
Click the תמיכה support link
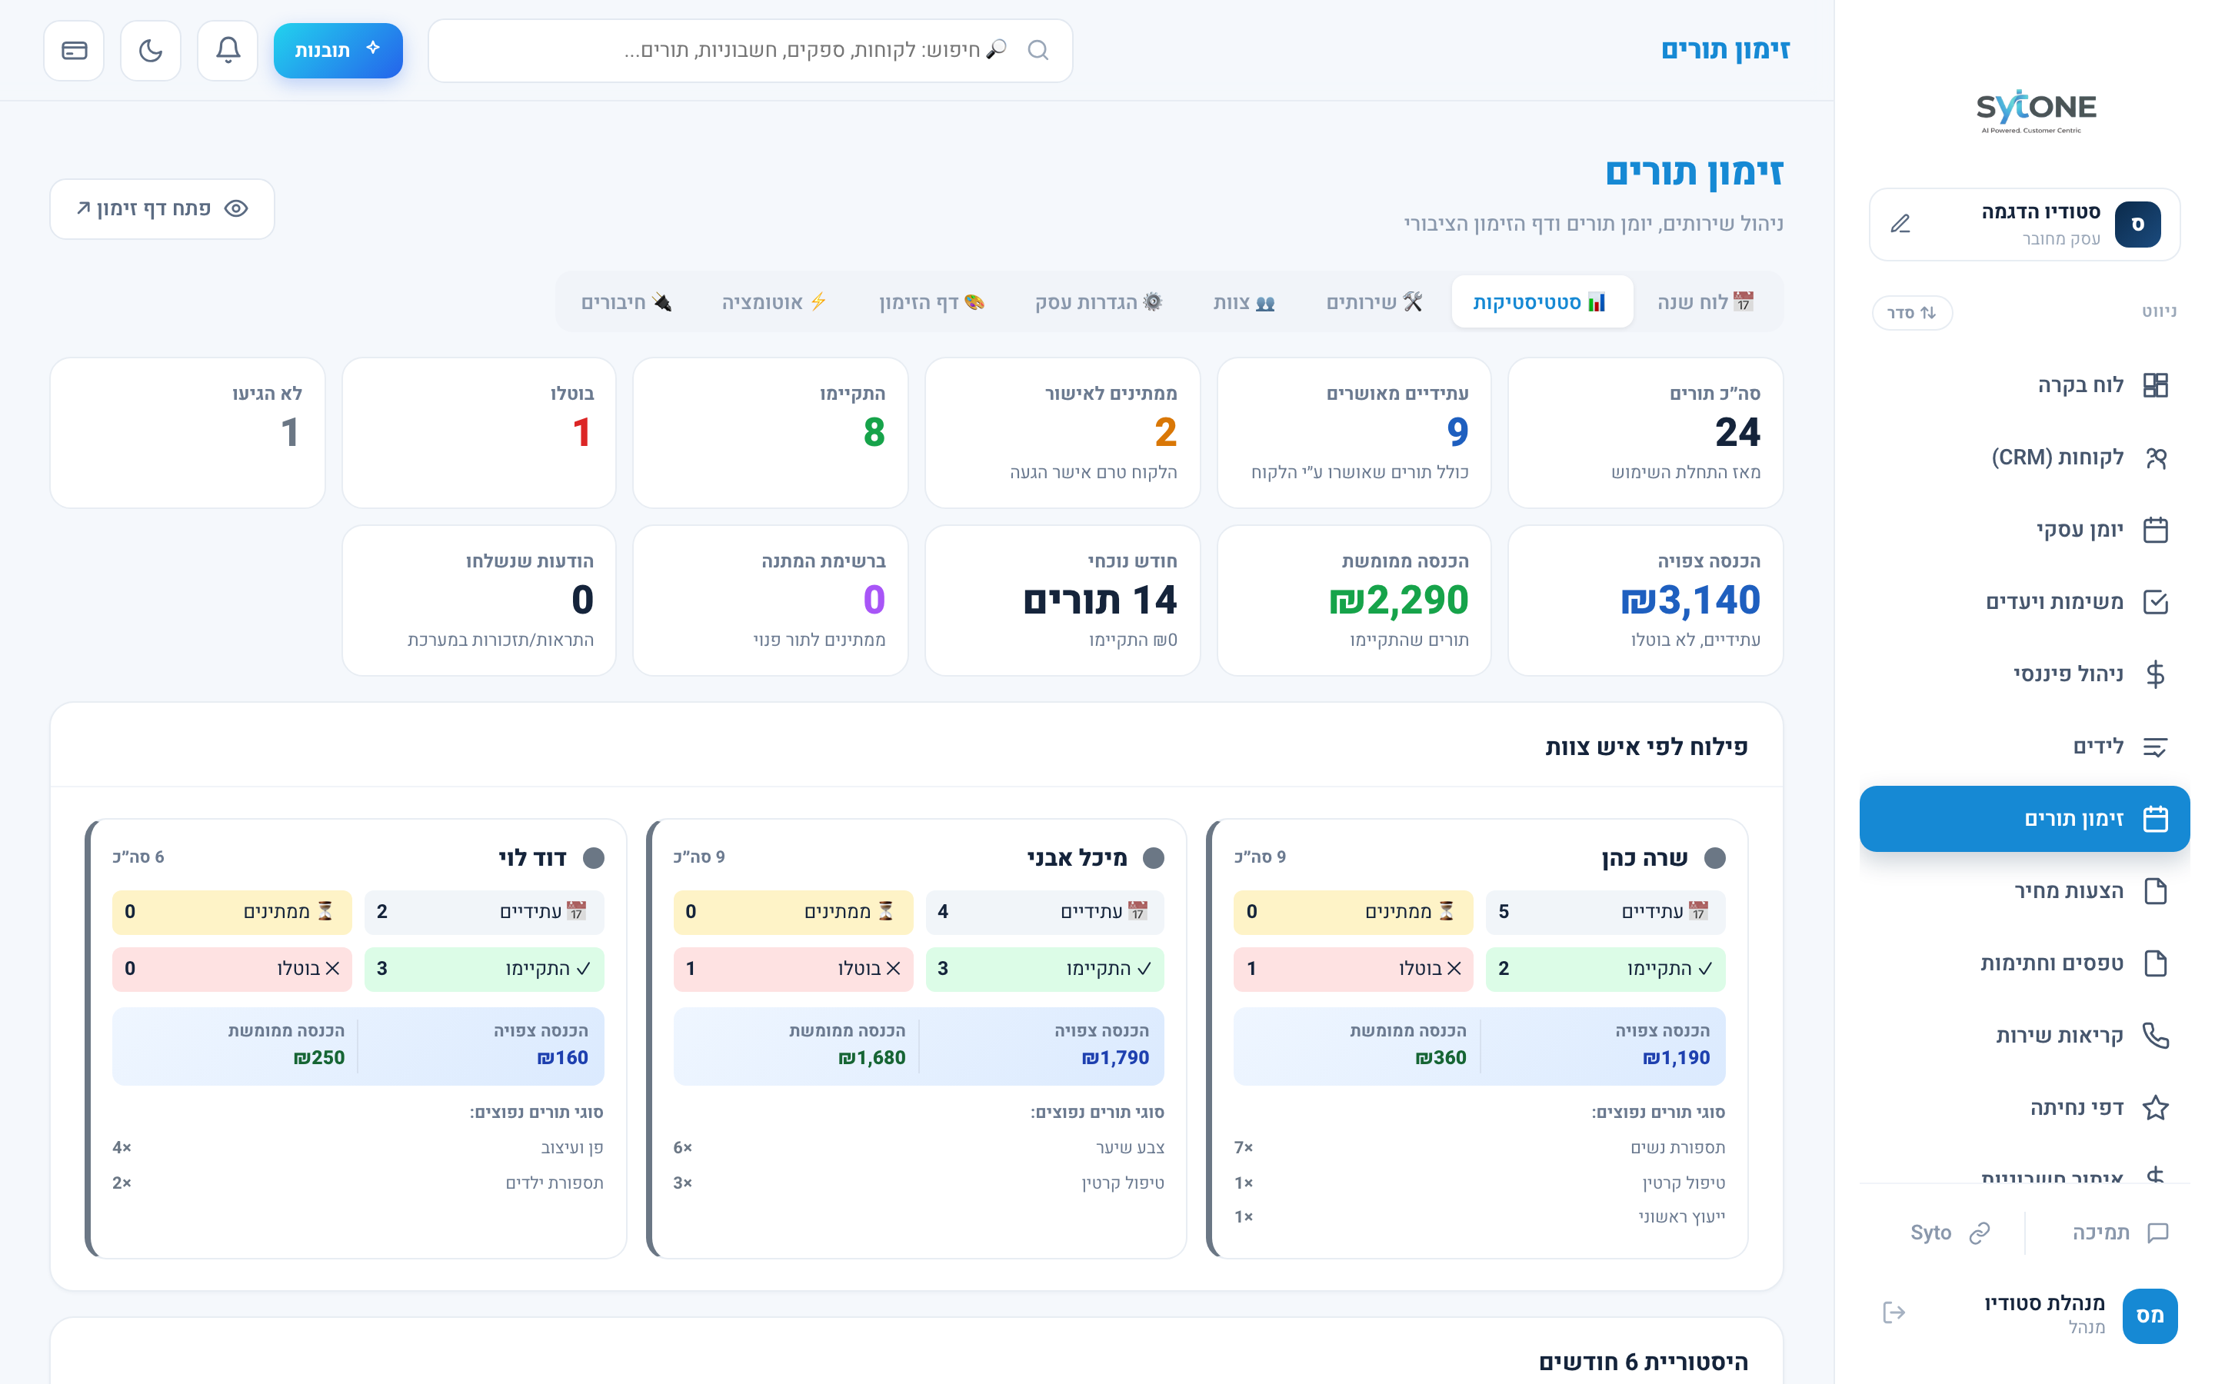pyautogui.click(x=2119, y=1233)
